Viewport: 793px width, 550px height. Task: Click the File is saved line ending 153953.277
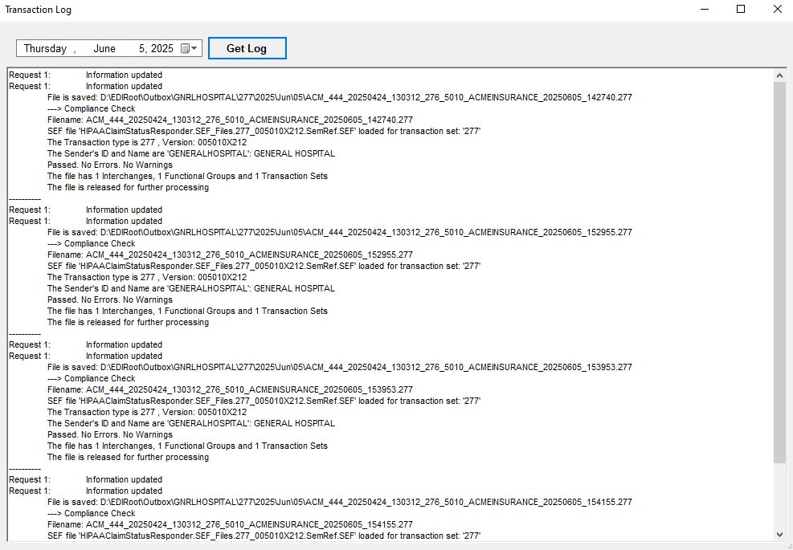pyautogui.click(x=340, y=367)
